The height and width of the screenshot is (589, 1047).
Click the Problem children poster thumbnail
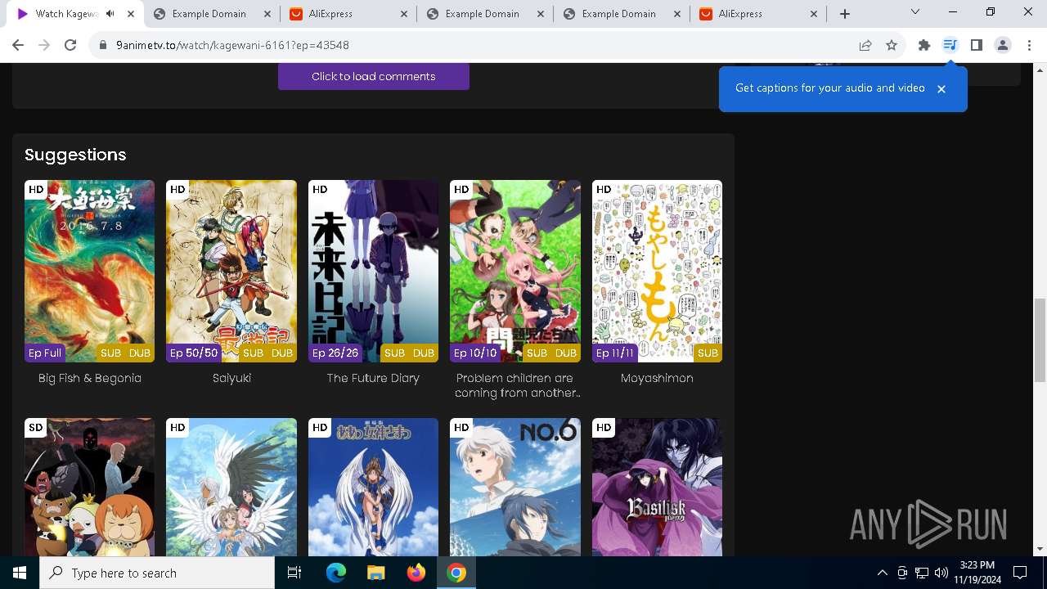(515, 271)
